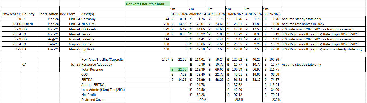Click the 45.01 COS value
The width and height of the screenshot is (367, 103).
click(x=234, y=74)
